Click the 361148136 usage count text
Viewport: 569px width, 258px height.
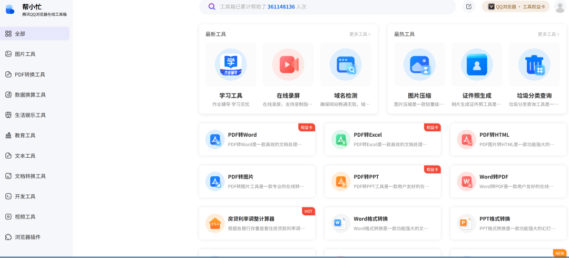tap(281, 6)
